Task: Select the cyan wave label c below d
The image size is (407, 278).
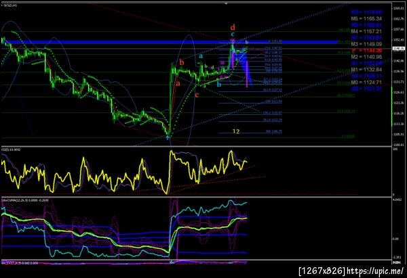Action: 233,34
